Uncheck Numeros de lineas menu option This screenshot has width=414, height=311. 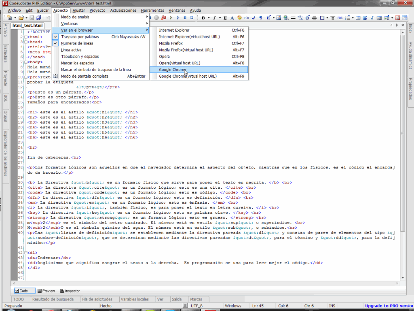(77, 43)
